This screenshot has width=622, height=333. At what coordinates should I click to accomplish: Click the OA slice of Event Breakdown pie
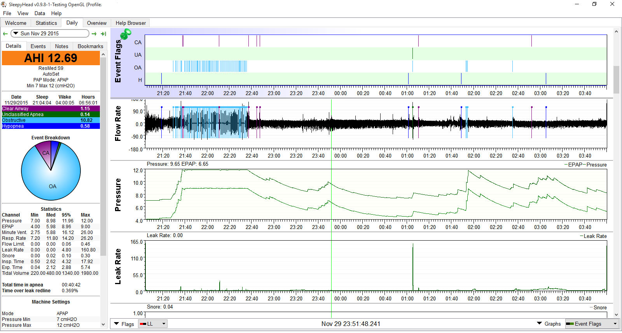point(52,186)
